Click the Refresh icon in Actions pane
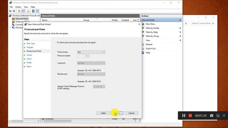228x128 pixels. tap(143, 44)
